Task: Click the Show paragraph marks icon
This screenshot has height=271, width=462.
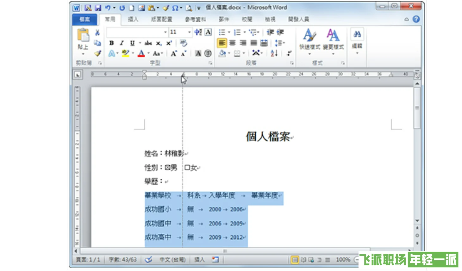Action: [x=289, y=53]
